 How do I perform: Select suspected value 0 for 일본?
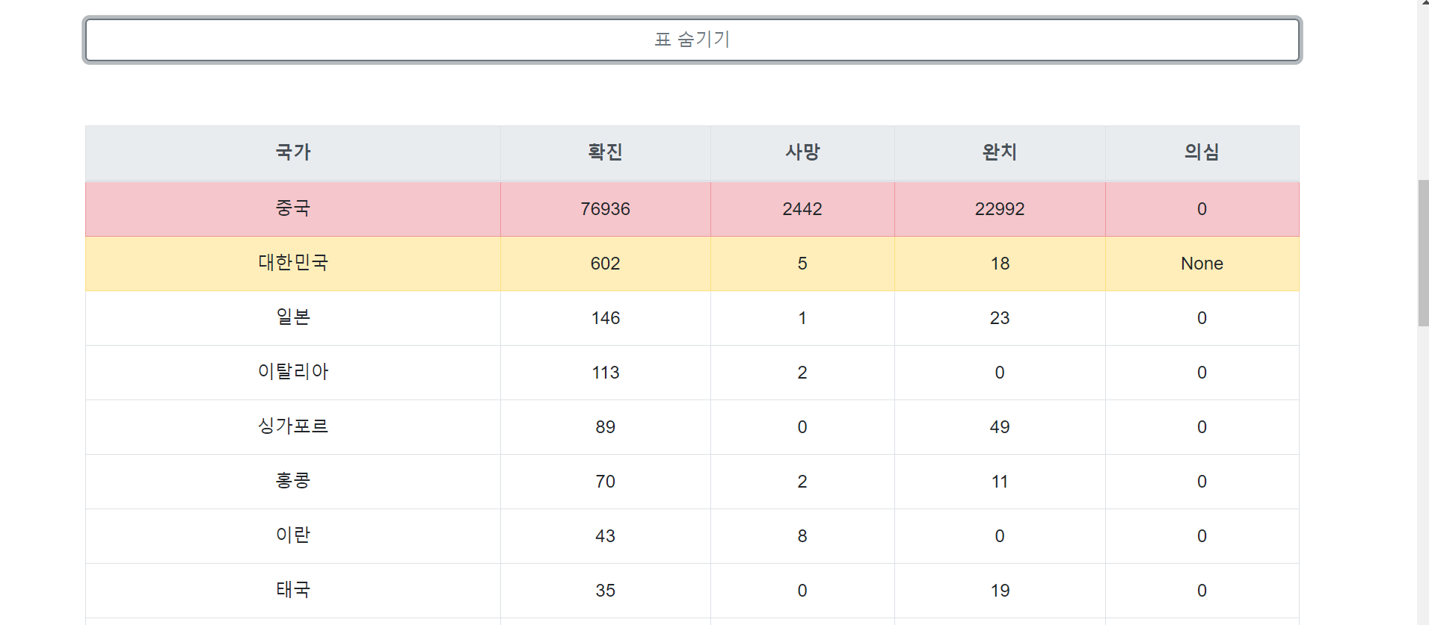pyautogui.click(x=1202, y=318)
